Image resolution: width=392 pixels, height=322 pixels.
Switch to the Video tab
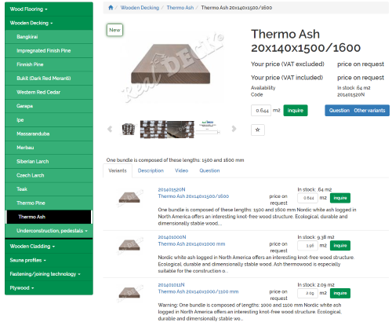182,170
